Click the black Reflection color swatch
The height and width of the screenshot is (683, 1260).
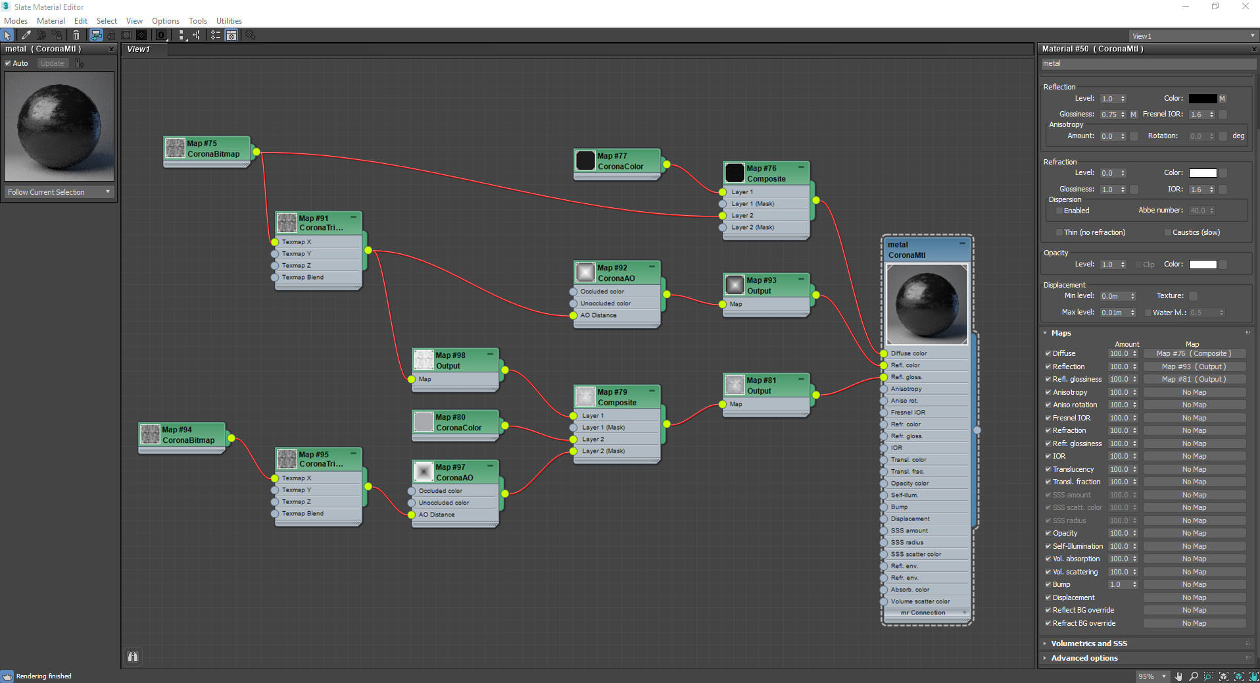click(1202, 99)
